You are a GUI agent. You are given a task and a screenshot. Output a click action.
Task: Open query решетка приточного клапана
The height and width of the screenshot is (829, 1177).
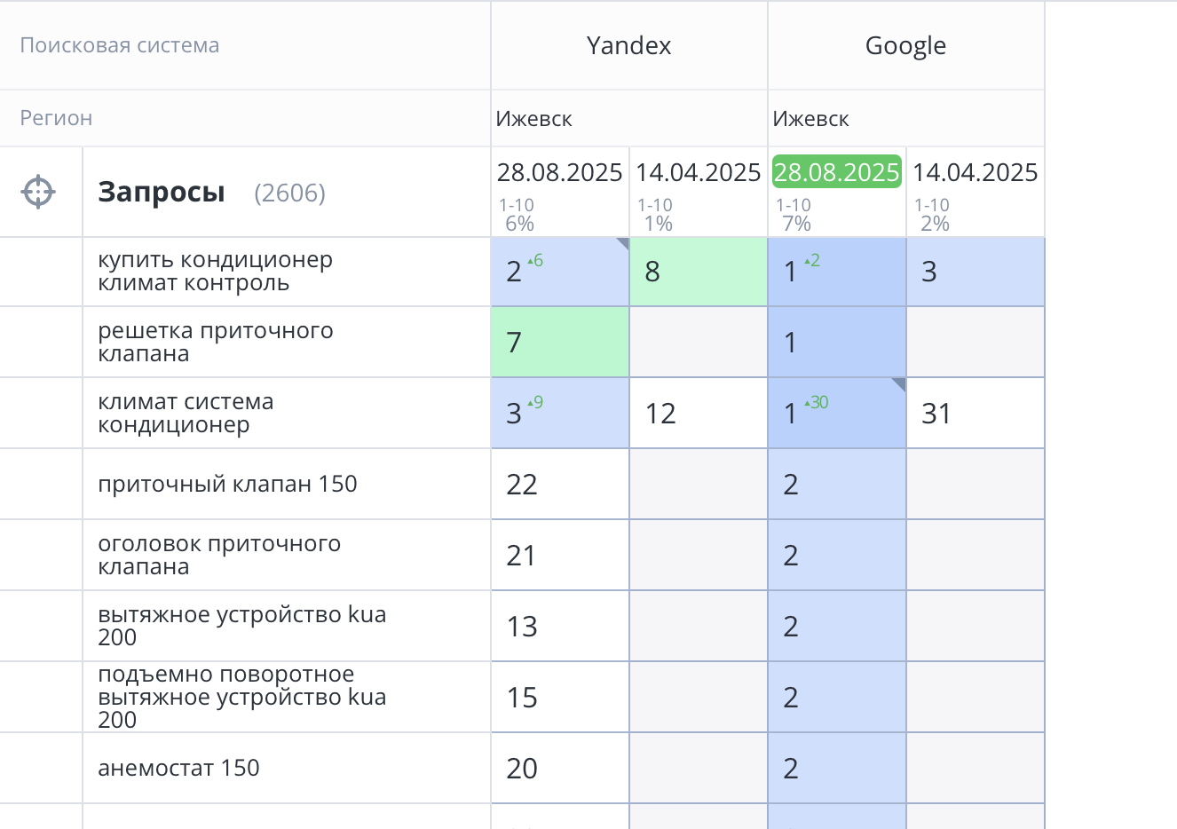tap(215, 343)
